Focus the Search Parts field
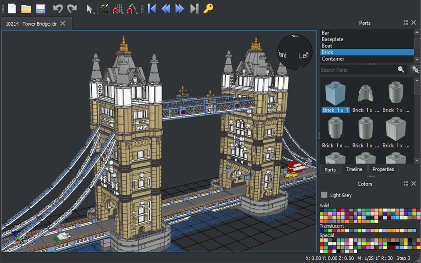Screen dimensions: 421x263 (359, 70)
